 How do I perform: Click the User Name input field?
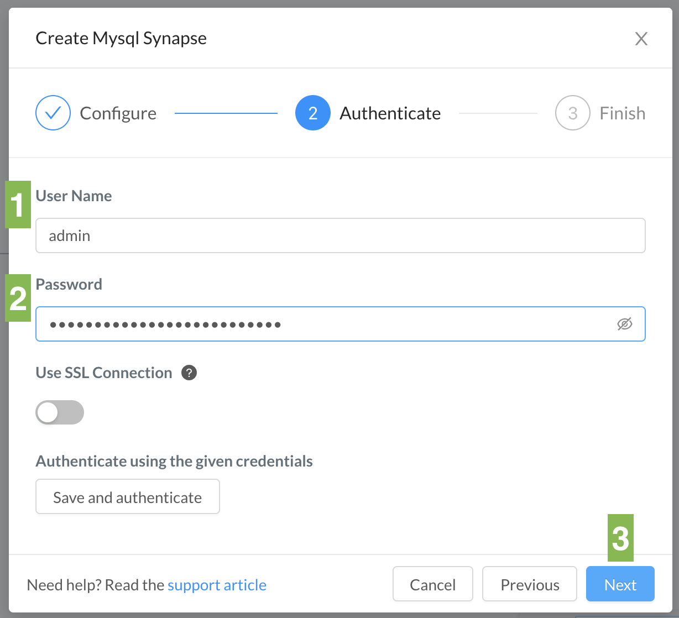341,235
